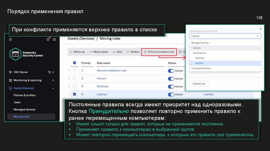This screenshot has height=151, width=270.
Task: Click the Add rule button
Action: 117,52
